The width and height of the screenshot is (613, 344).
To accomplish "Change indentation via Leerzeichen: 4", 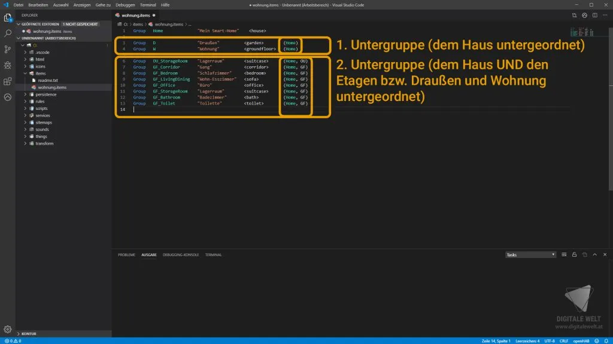I will (527, 341).
